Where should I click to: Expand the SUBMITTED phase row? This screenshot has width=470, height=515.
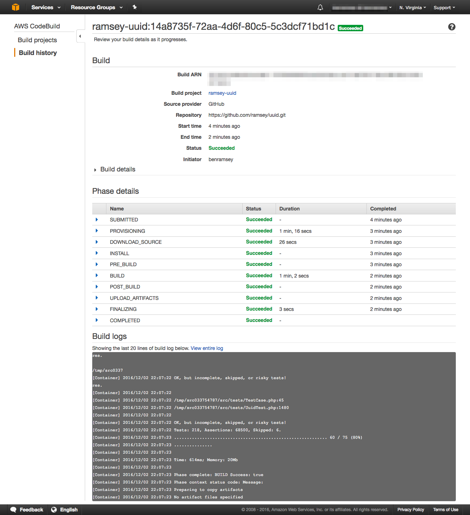tap(96, 220)
